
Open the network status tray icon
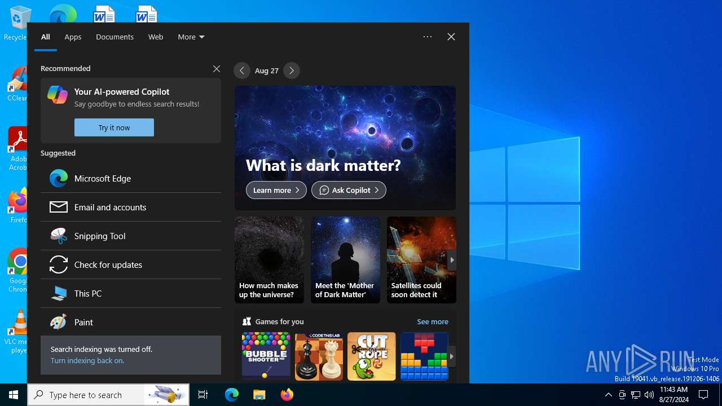click(636, 395)
